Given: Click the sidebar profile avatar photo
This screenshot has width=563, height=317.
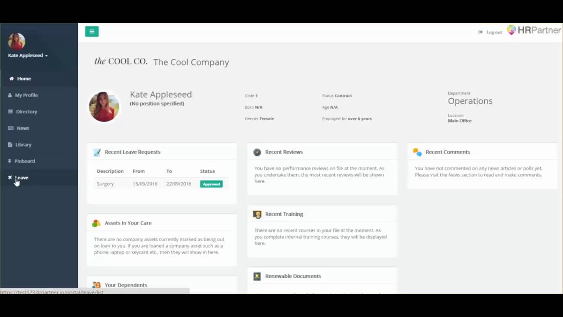Looking at the screenshot, I should [16, 41].
